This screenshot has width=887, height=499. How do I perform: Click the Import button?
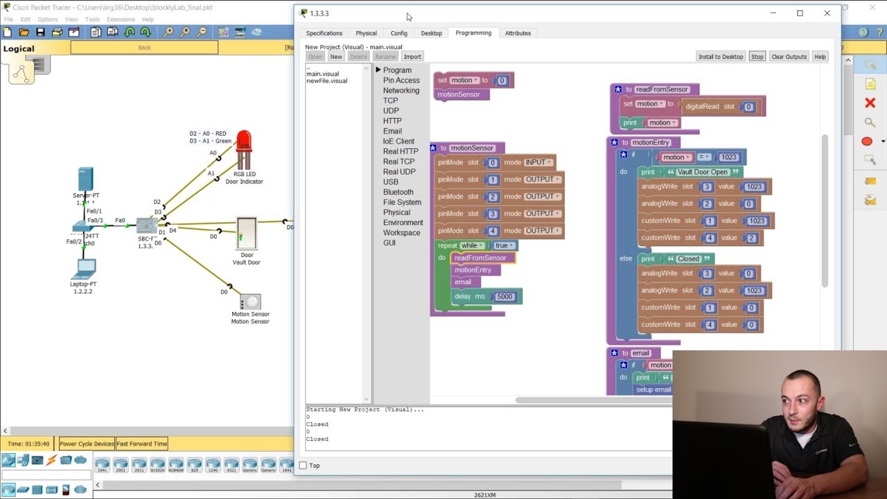[x=412, y=57]
